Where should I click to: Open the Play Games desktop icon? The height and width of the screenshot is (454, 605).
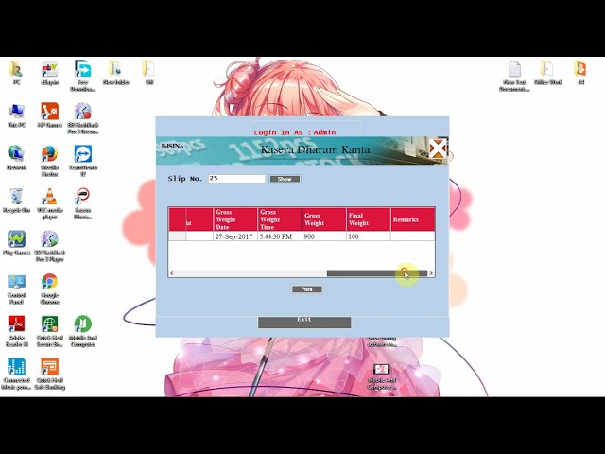point(16,243)
